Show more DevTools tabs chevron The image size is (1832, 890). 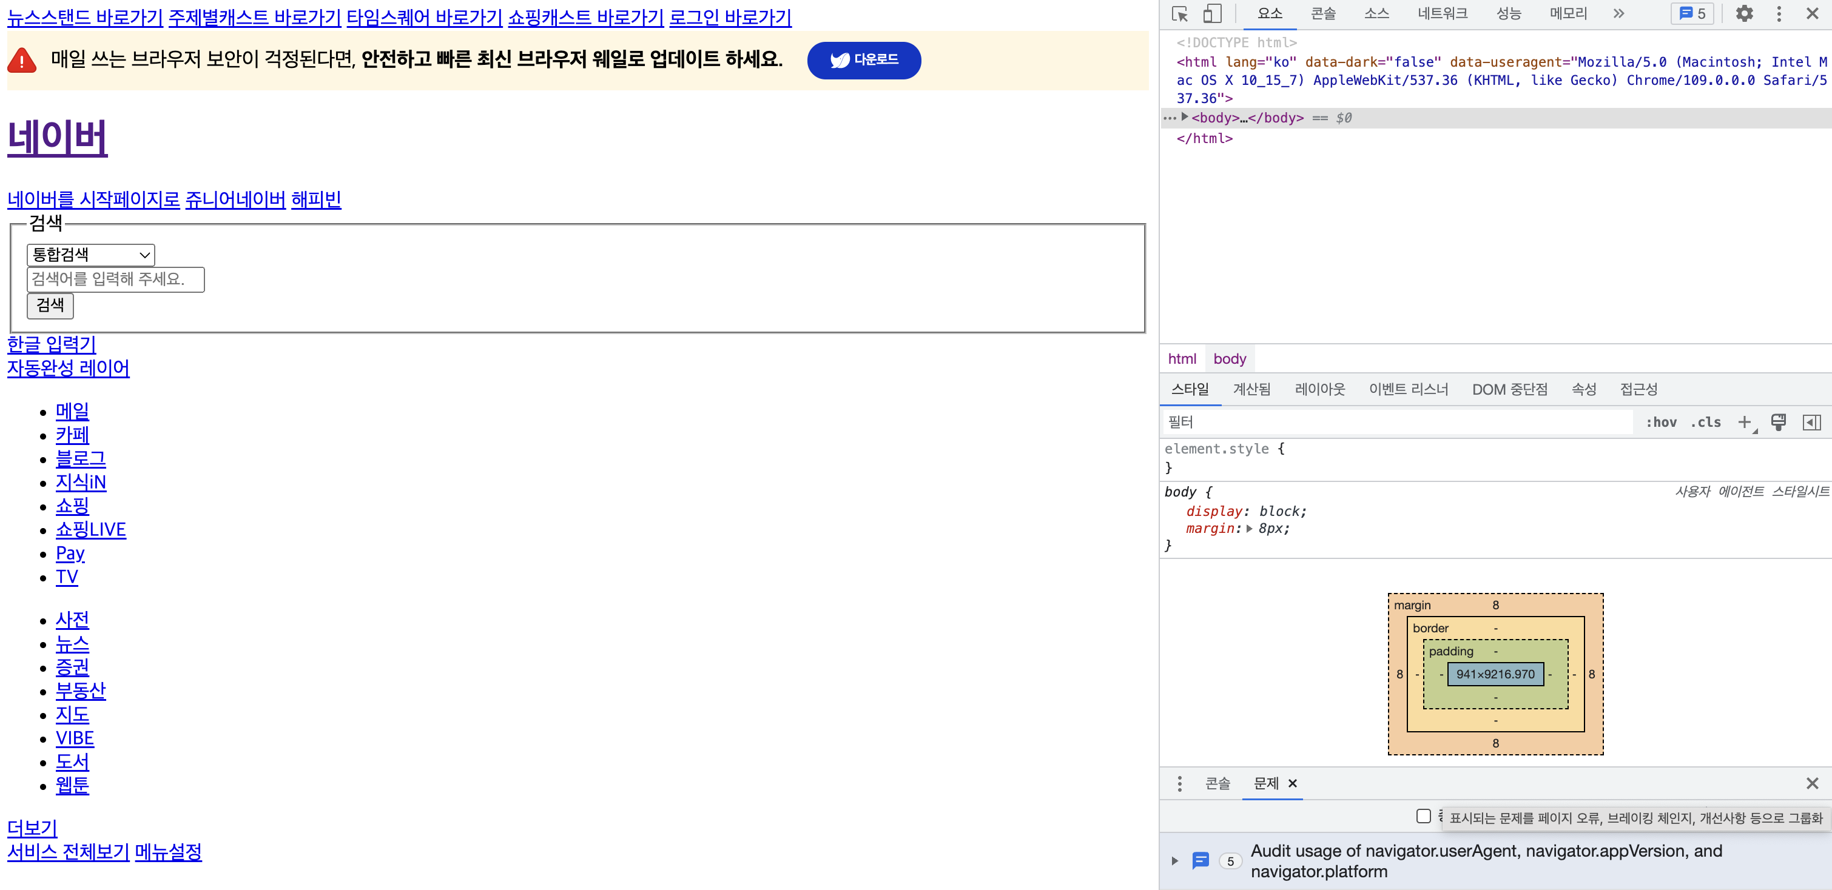1618,13
